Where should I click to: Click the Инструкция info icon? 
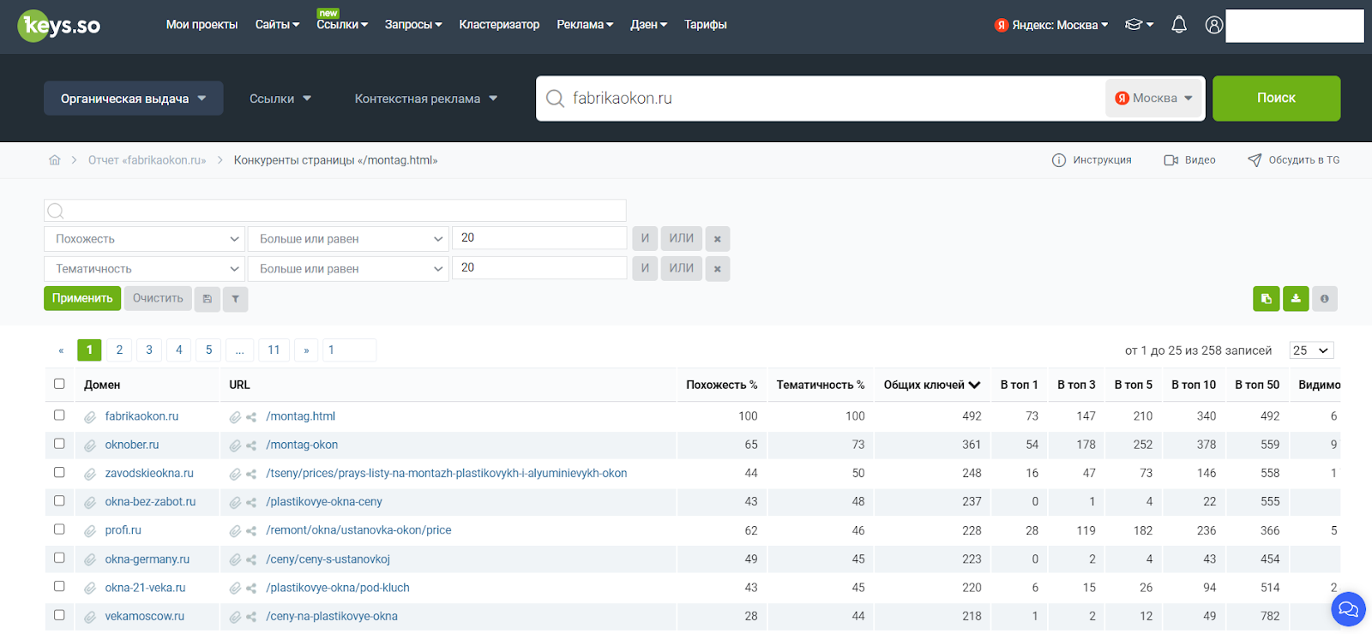tap(1059, 160)
